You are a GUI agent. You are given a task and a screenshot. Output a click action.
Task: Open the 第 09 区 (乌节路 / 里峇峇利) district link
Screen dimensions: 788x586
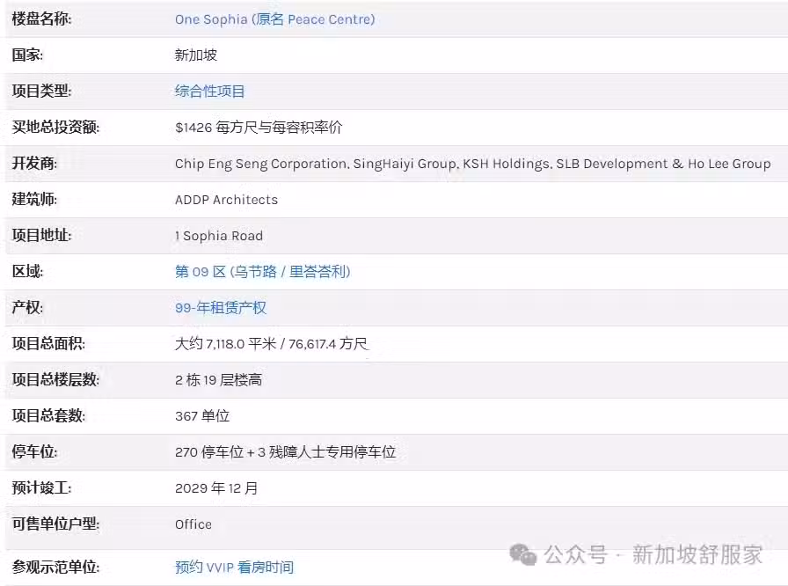pyautogui.click(x=262, y=272)
